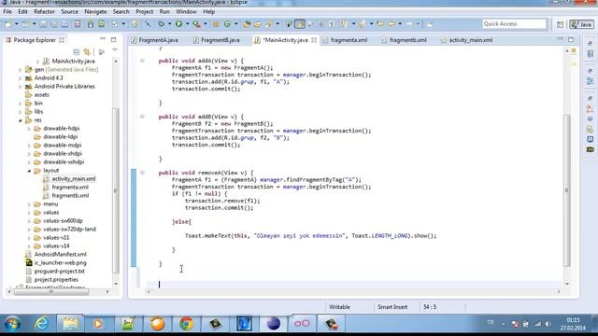Click the Last Edit Location icon
The width and height of the screenshot is (598, 336).
point(380,24)
